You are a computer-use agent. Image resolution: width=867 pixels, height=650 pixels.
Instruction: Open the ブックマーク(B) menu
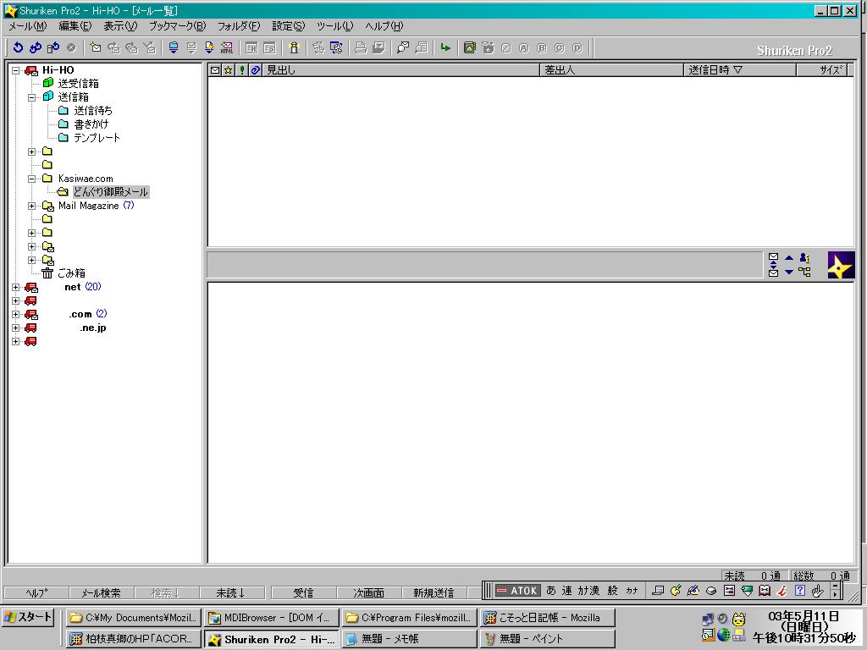click(x=177, y=26)
